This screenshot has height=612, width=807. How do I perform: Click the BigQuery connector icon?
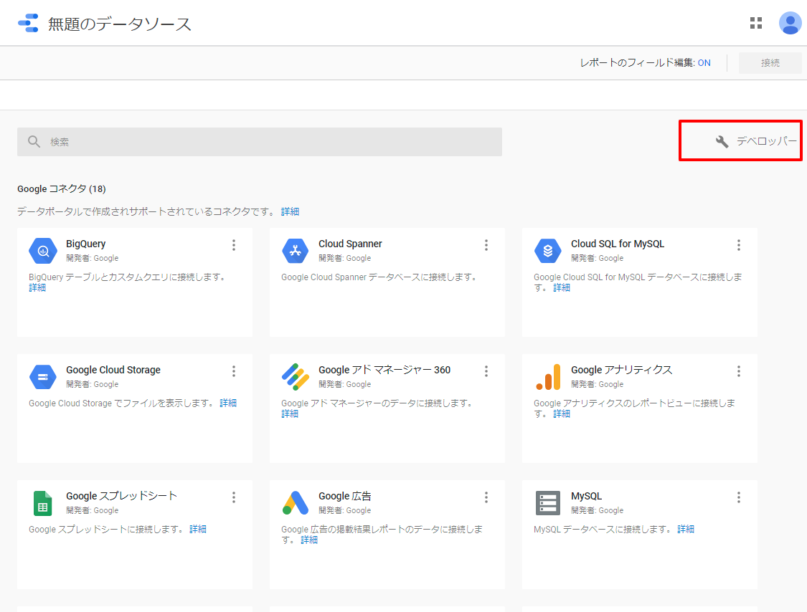click(43, 251)
